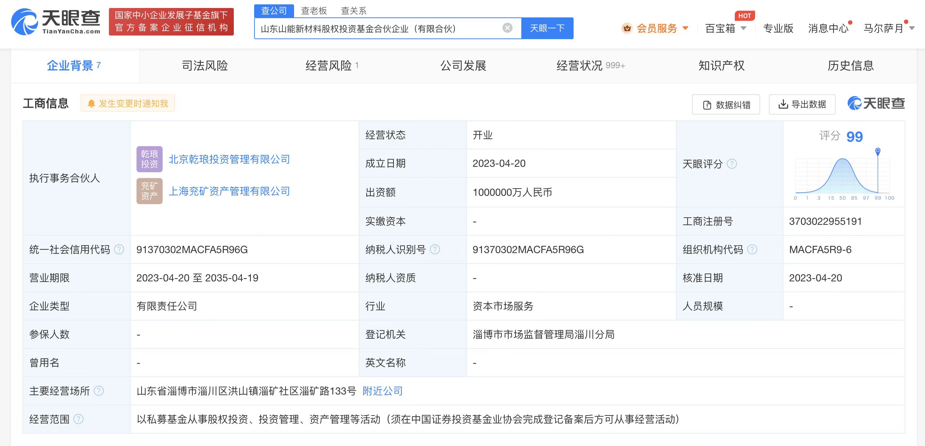This screenshot has width=925, height=446.
Task: Click the 天眼一下 search button
Action: tap(547, 28)
